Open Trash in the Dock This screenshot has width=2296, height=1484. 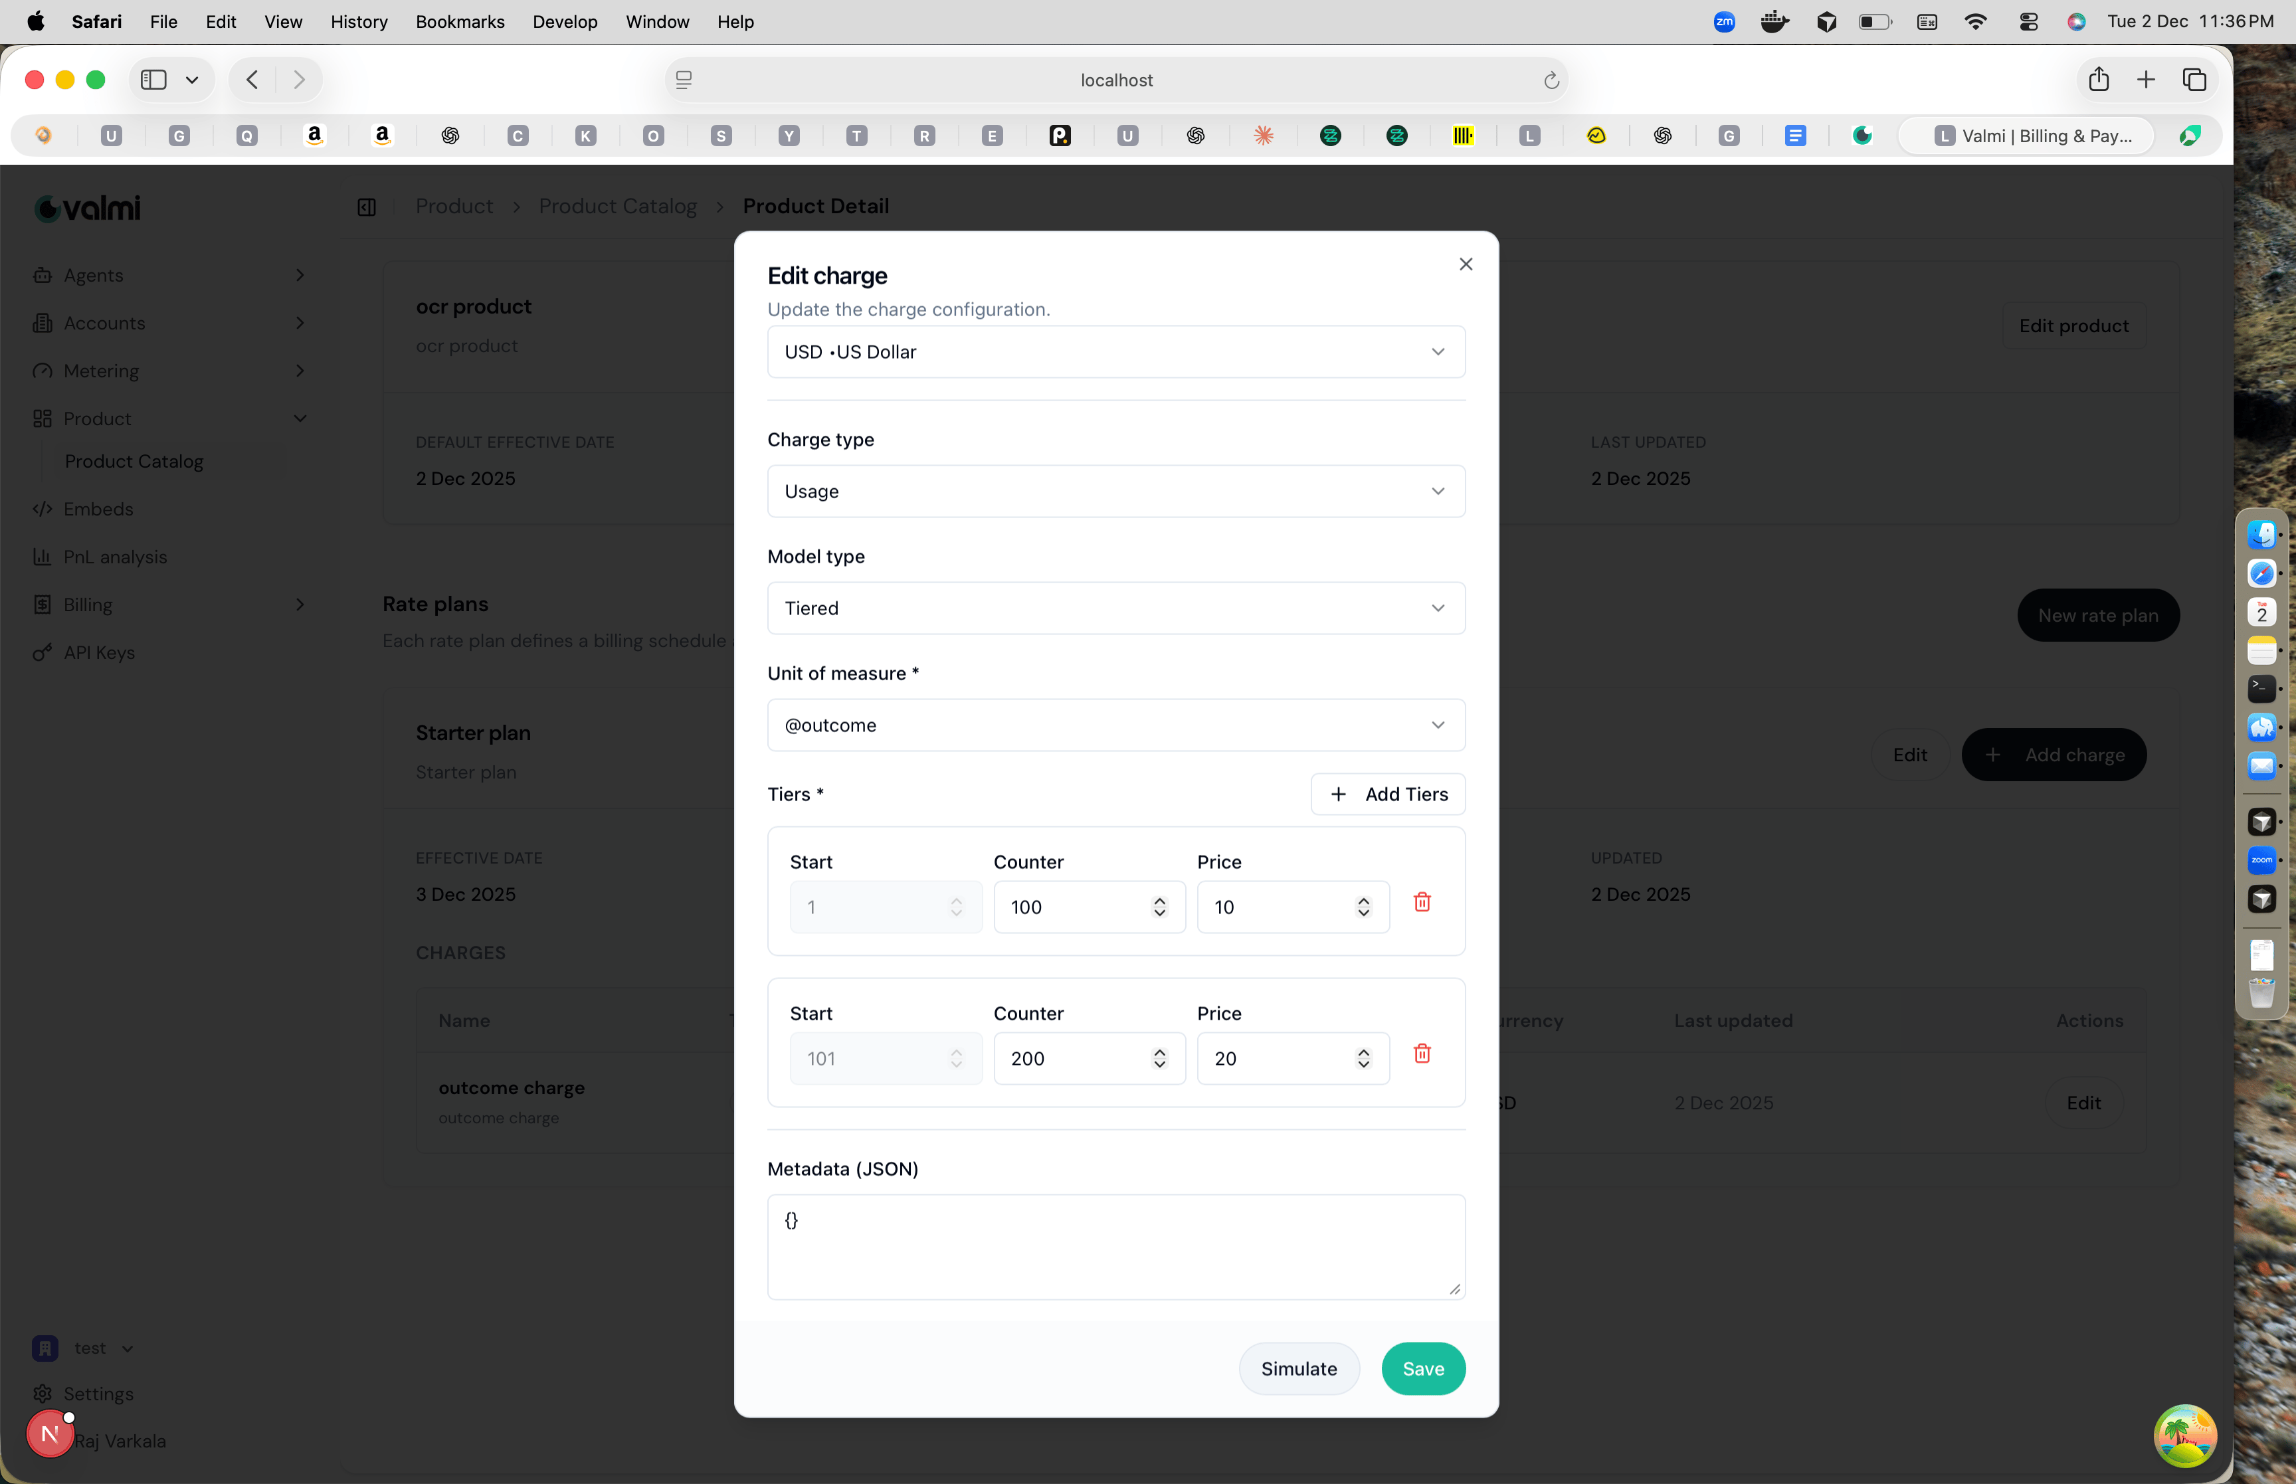click(x=2260, y=992)
